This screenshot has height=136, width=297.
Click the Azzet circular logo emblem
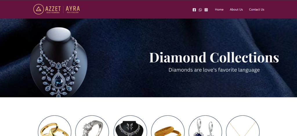click(x=39, y=9)
